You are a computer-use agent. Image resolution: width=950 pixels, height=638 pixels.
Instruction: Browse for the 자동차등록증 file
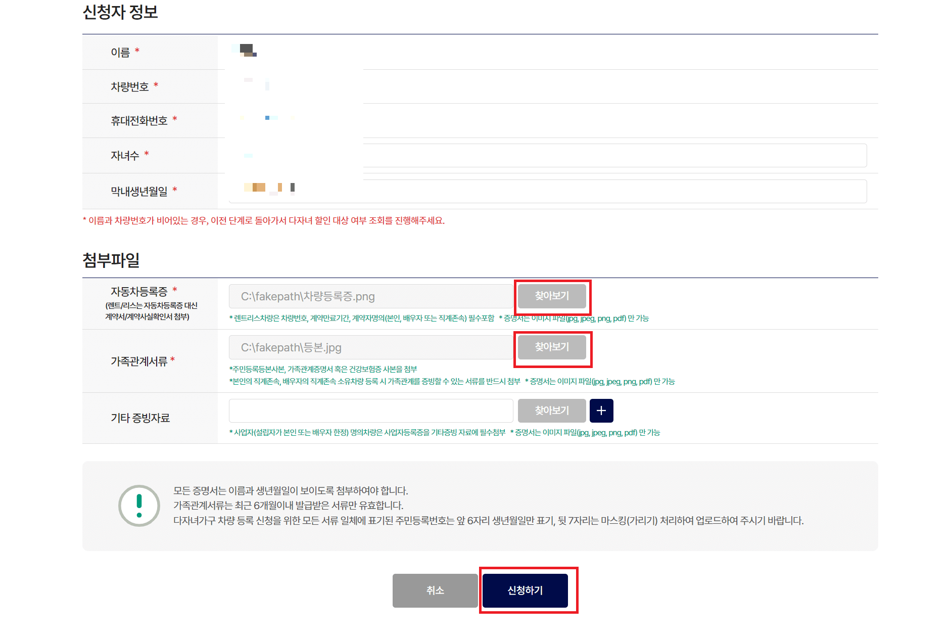[x=552, y=296]
